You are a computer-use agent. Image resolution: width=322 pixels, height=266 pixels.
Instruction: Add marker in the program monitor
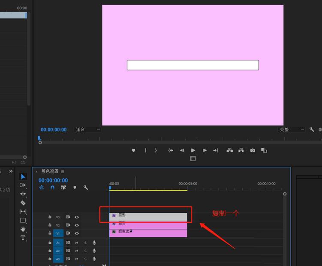133,150
